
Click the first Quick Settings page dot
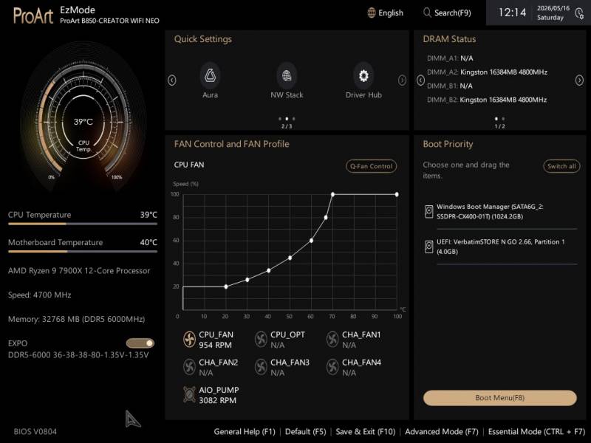click(x=280, y=119)
